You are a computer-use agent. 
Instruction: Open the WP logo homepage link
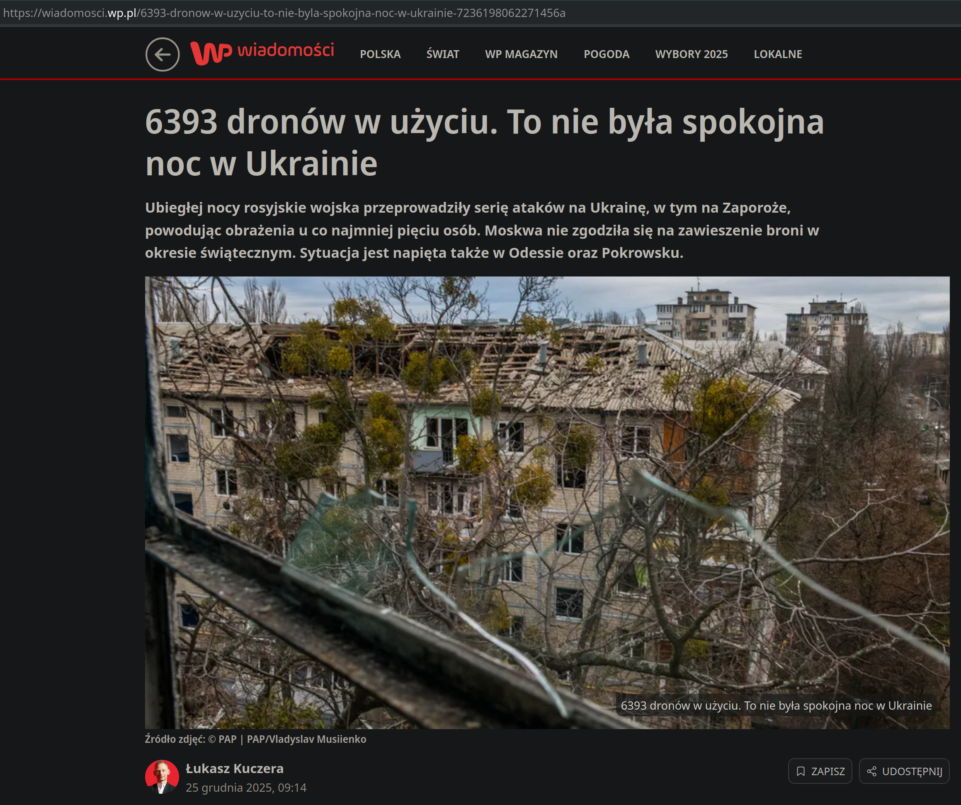click(211, 53)
